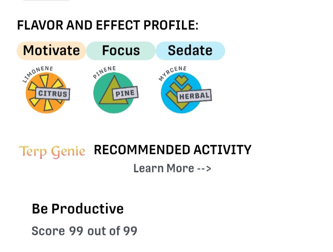Click the Be Productive activity
The width and height of the screenshot is (333, 252).
77,209
